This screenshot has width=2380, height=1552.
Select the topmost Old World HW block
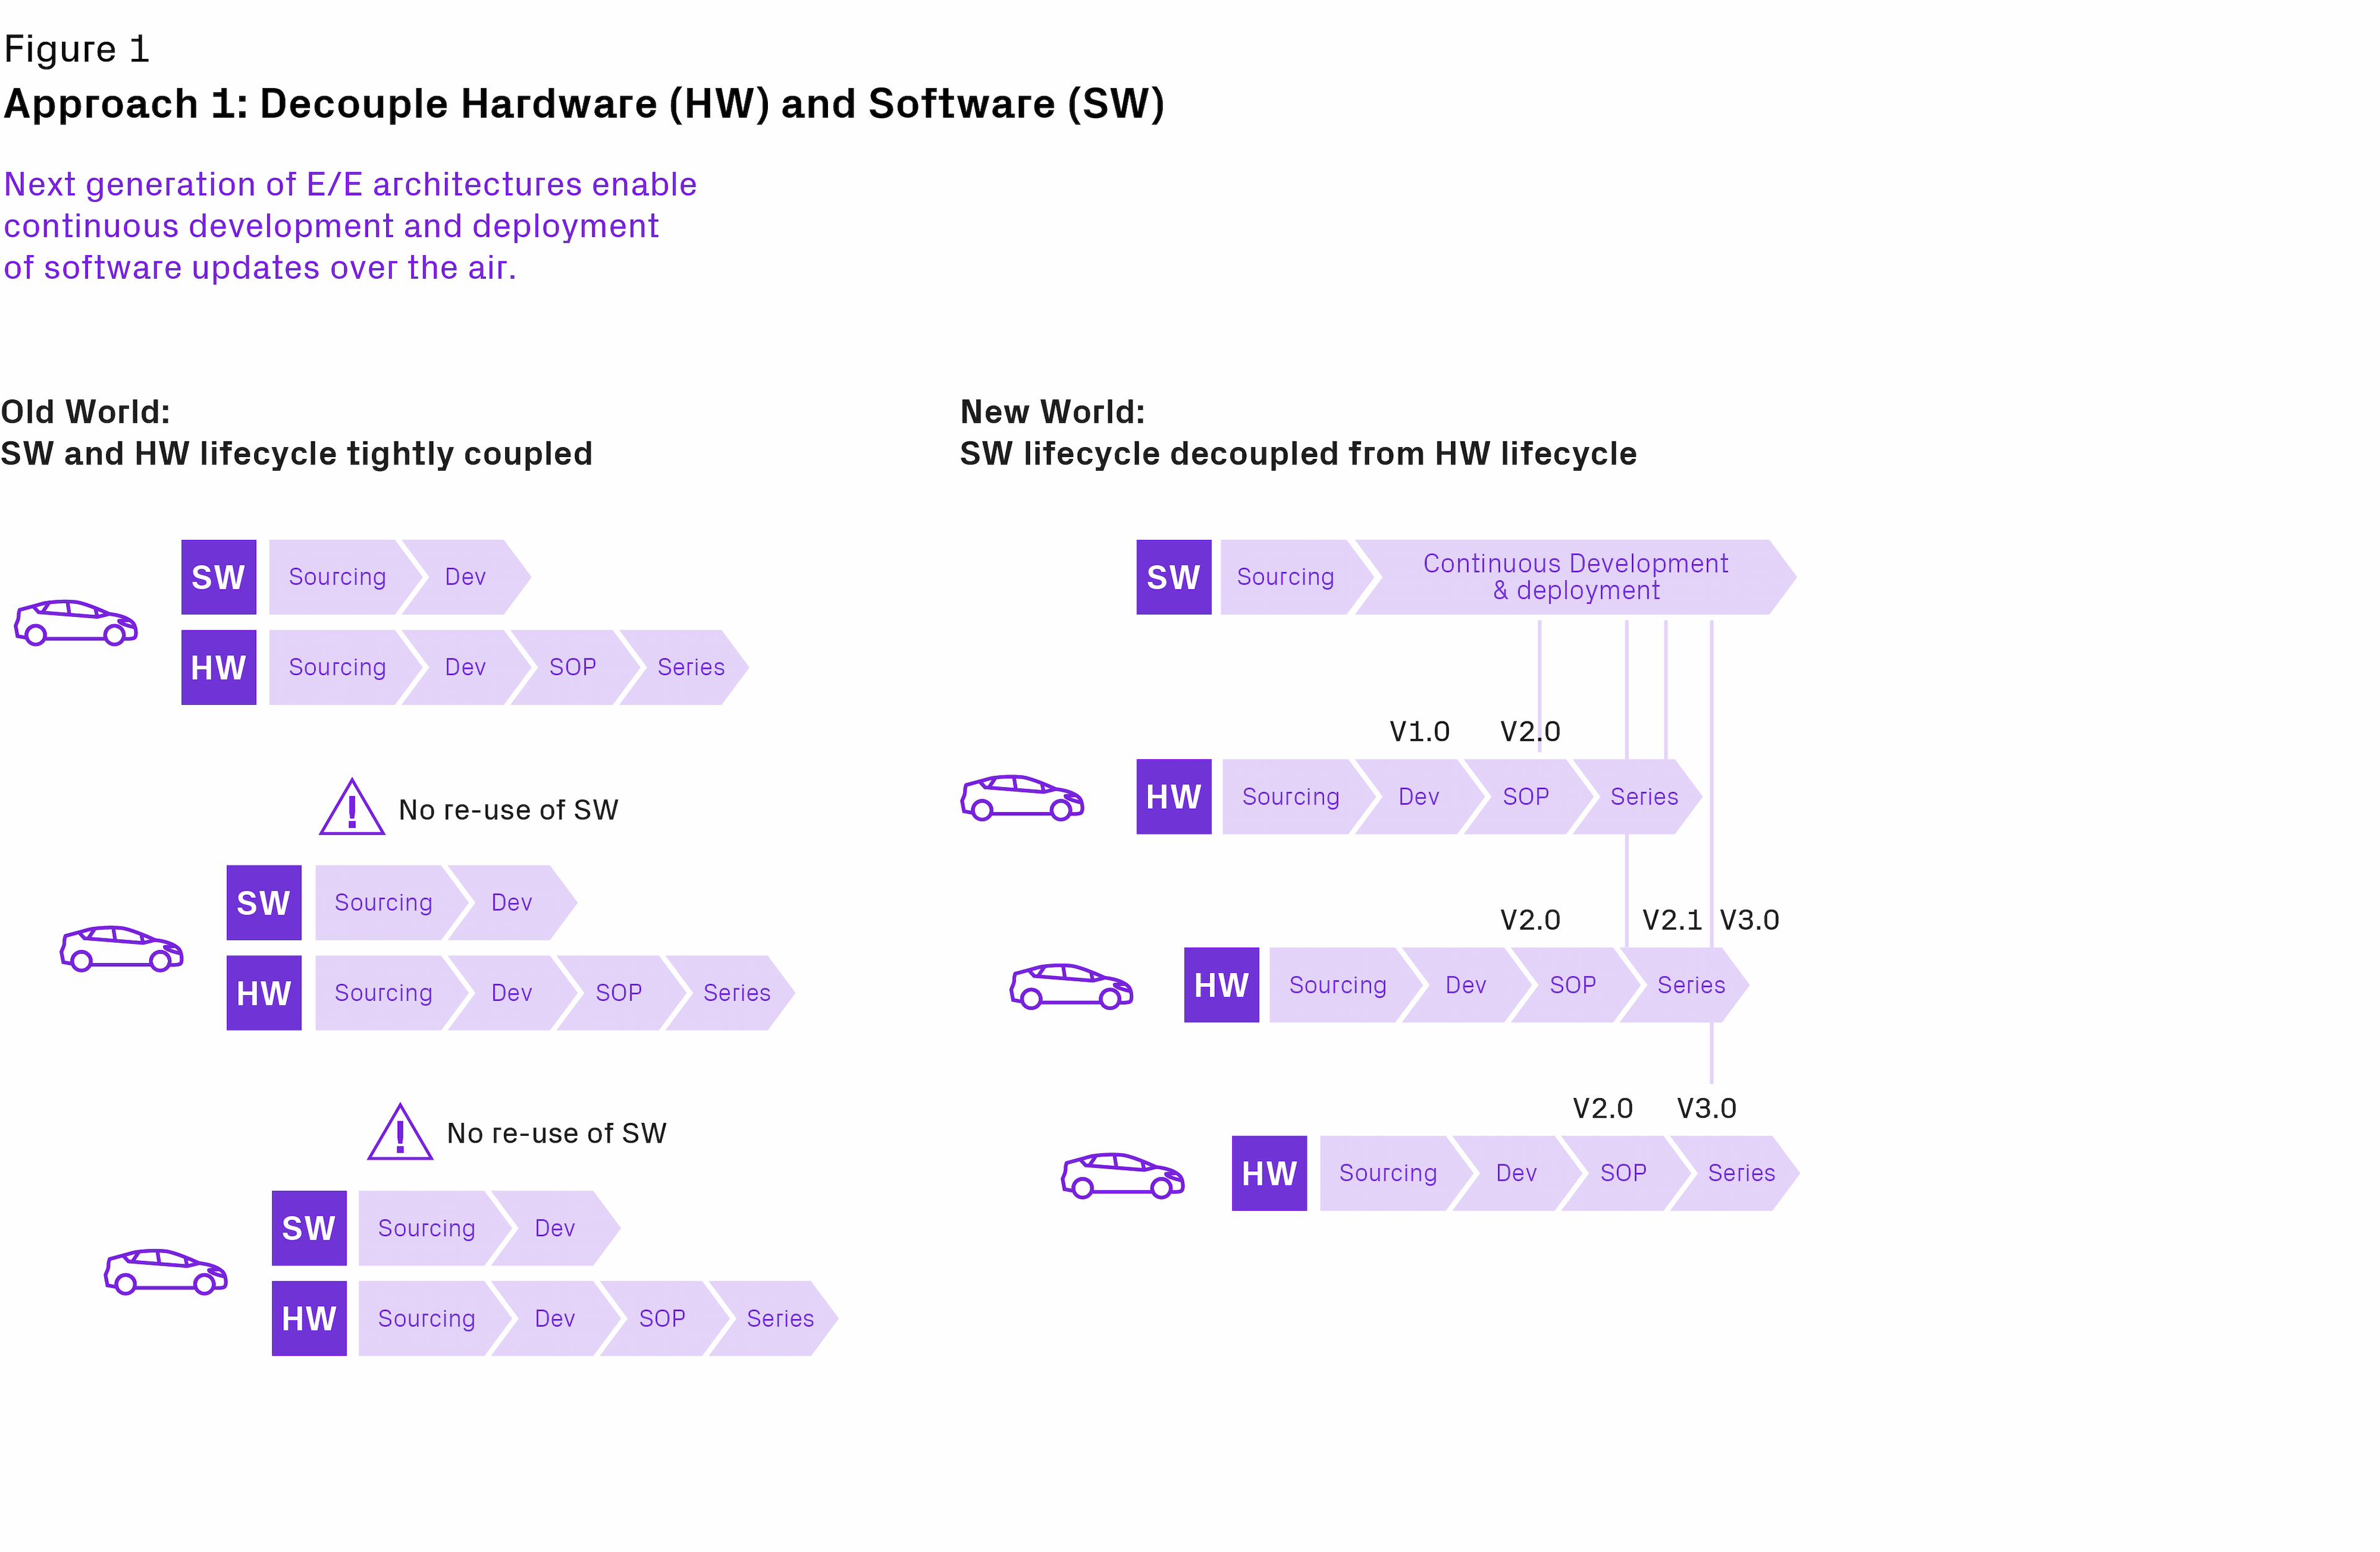point(219,668)
